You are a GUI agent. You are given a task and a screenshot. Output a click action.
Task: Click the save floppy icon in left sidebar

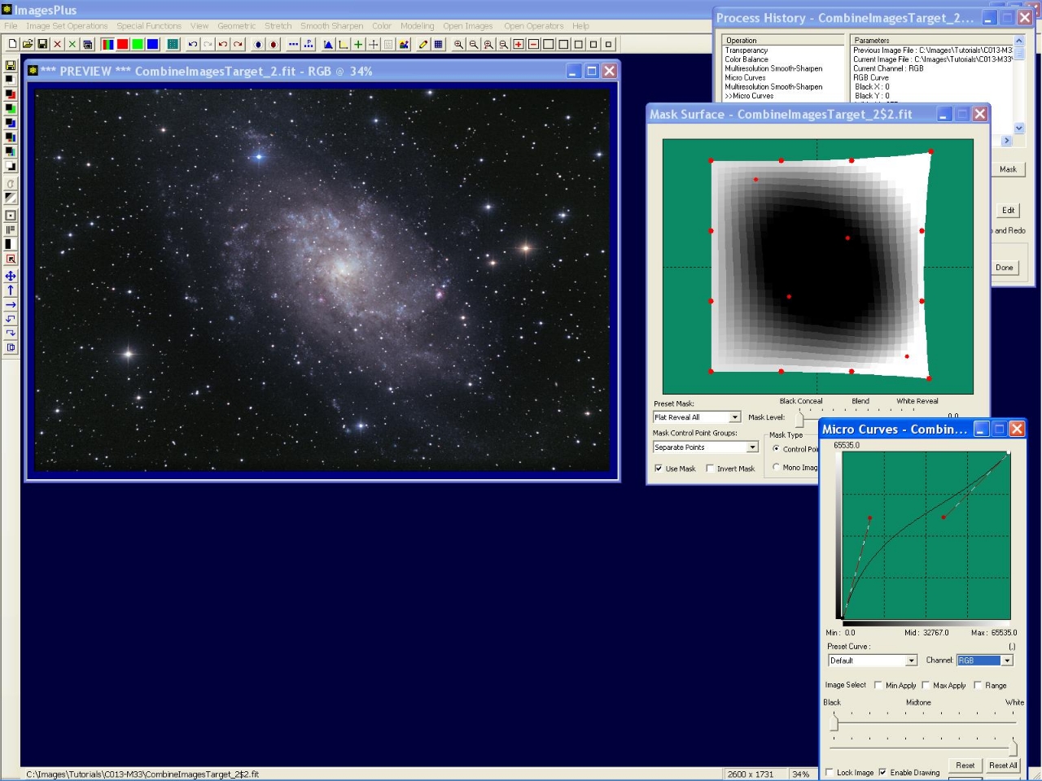point(11,65)
